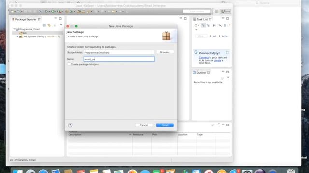The height and width of the screenshot is (173, 309).
Task: Click the Open Perspective icon
Action: [217, 12]
